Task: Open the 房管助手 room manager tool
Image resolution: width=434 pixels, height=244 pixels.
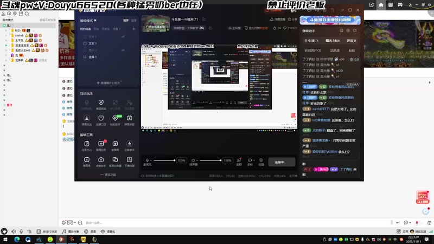Action: coord(101,162)
